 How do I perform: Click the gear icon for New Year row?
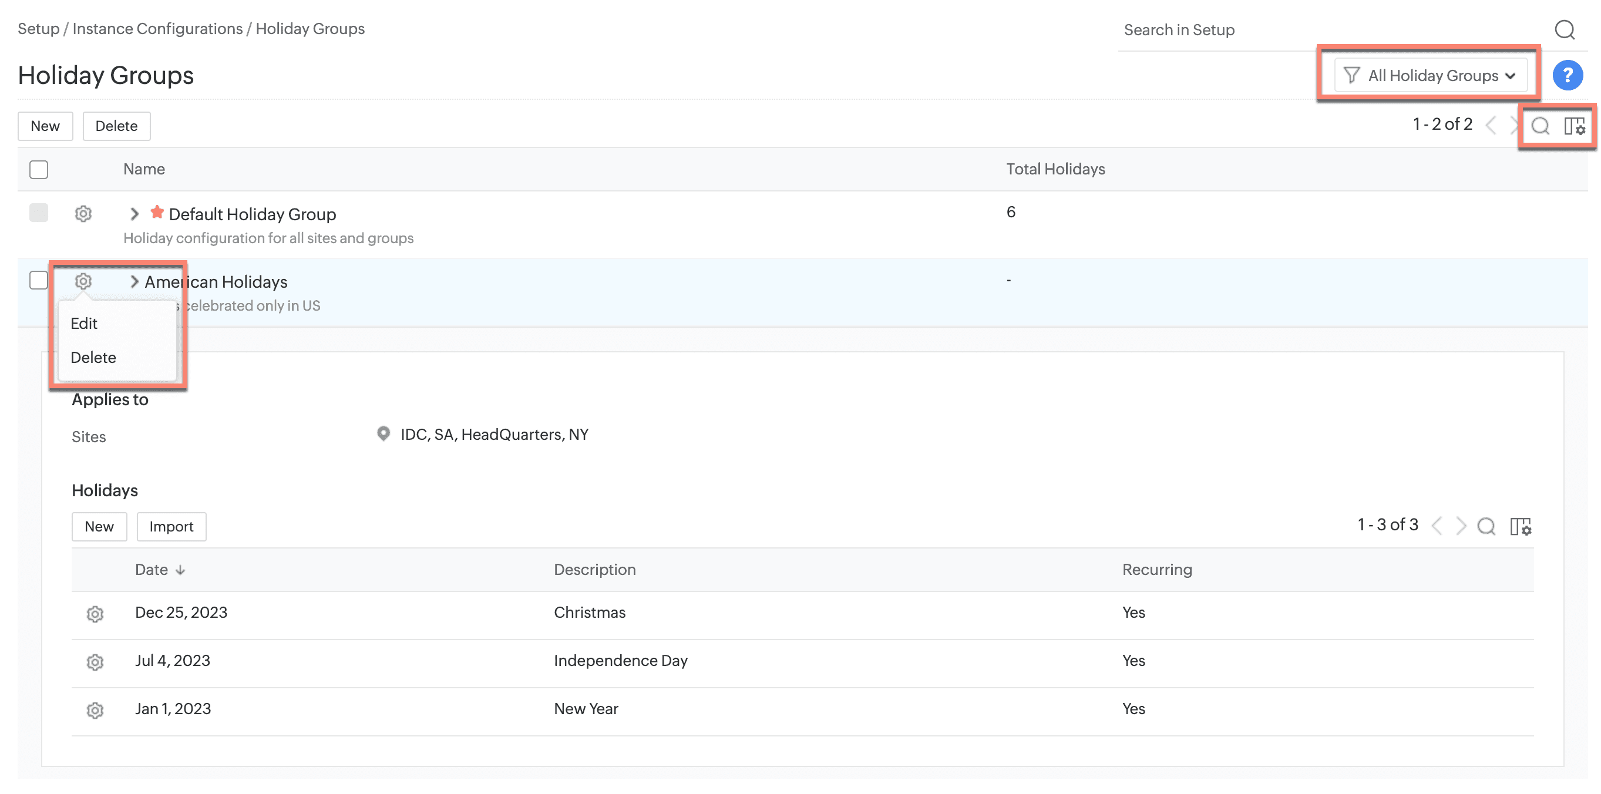[95, 709]
